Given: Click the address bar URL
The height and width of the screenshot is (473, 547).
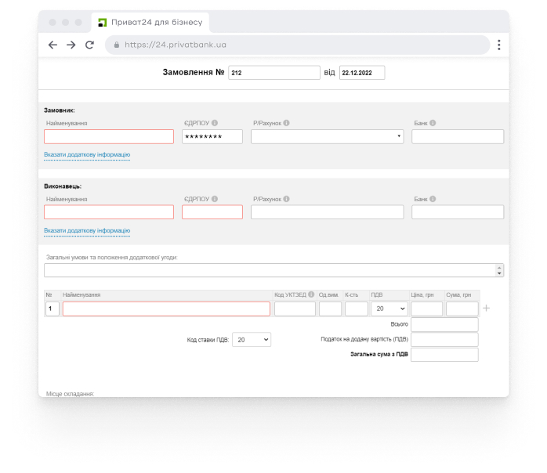Looking at the screenshot, I should (x=180, y=45).
